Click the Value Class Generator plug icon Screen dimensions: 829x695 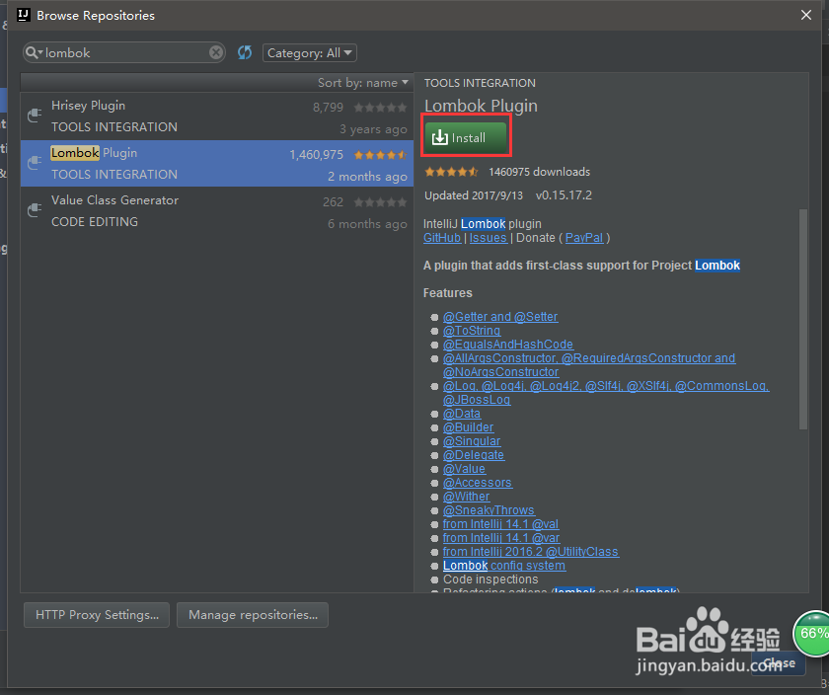(x=35, y=210)
